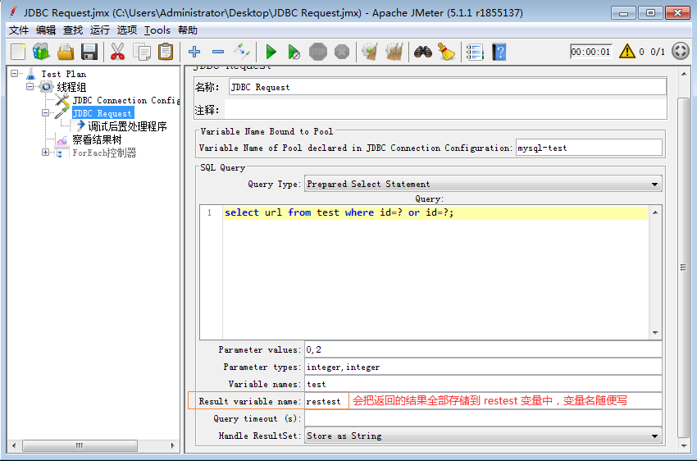Open the 编辑 menu
Screen dimensions: 697x461
[46, 30]
